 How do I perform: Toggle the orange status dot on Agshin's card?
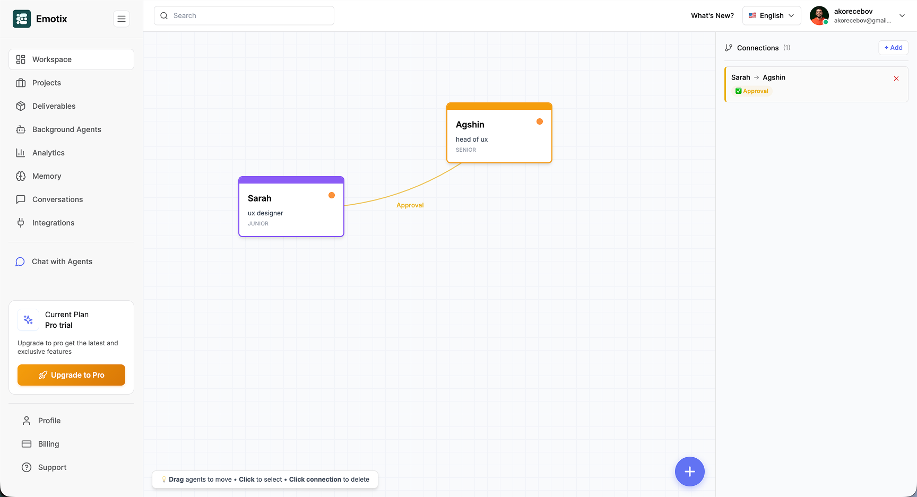[540, 121]
